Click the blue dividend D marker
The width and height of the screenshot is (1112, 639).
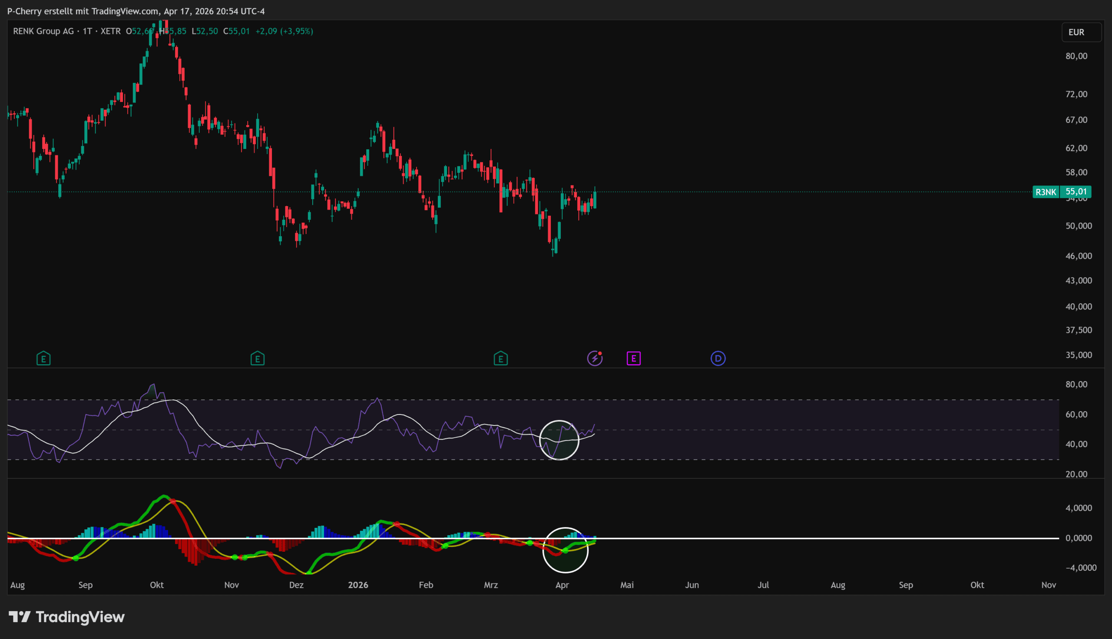(718, 359)
